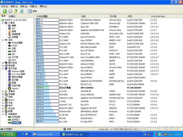183x137 pixels.
Task: Open the 文件 menu
Action: [4, 6]
